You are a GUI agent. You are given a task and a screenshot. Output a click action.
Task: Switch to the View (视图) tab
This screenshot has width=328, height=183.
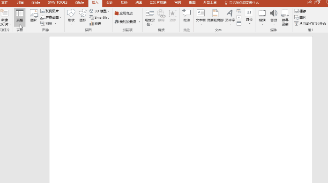(192, 2)
